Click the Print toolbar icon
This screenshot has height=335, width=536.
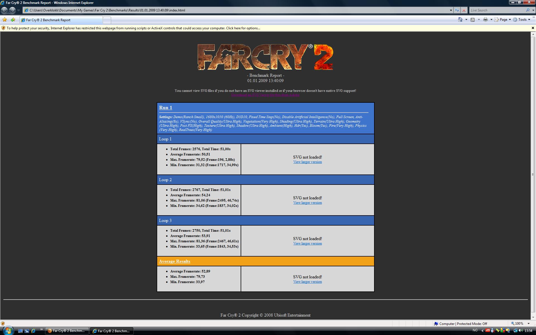[485, 20]
